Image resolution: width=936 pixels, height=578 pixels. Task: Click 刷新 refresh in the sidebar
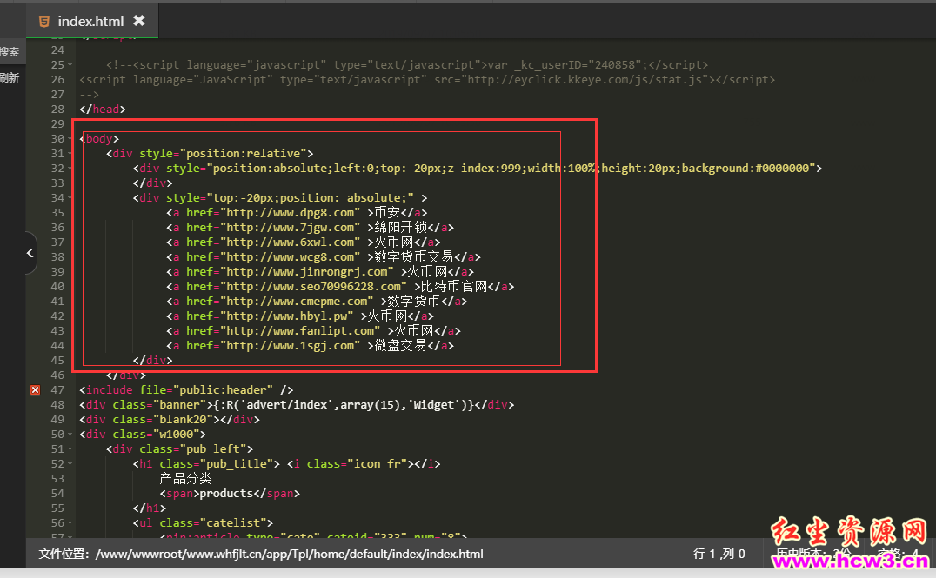[x=10, y=77]
